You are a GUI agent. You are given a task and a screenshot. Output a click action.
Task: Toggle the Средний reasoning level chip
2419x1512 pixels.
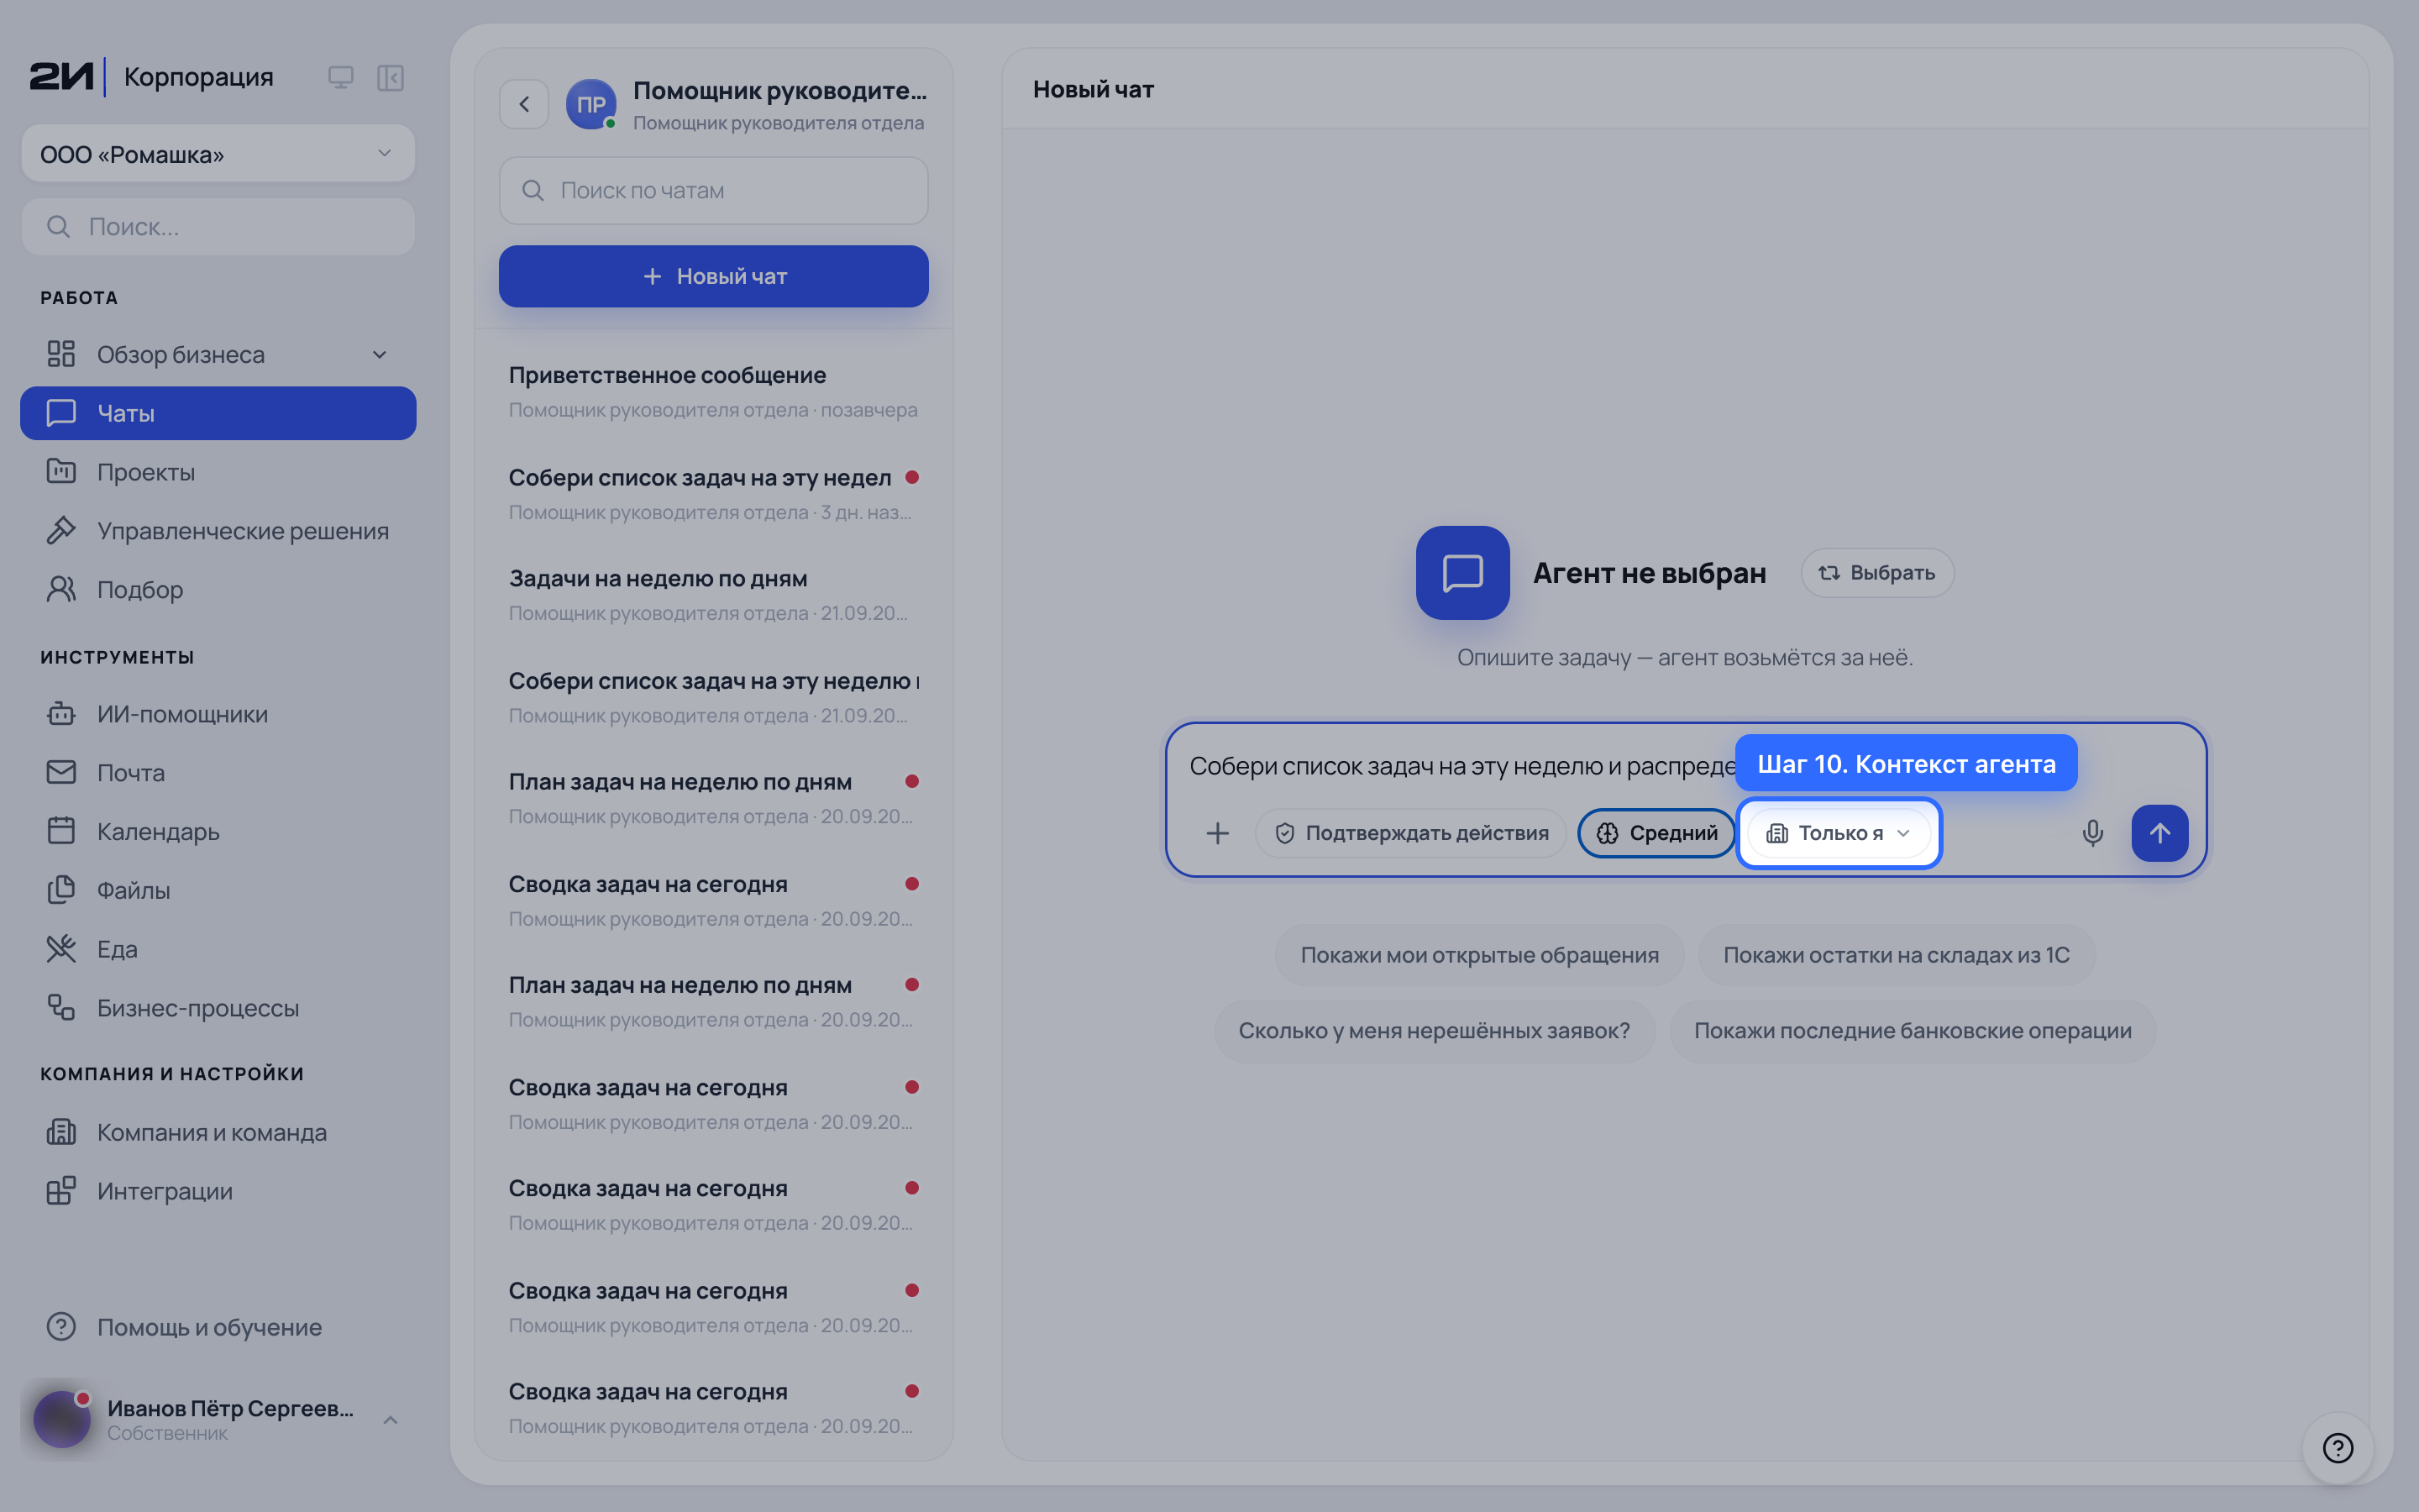pos(1656,833)
